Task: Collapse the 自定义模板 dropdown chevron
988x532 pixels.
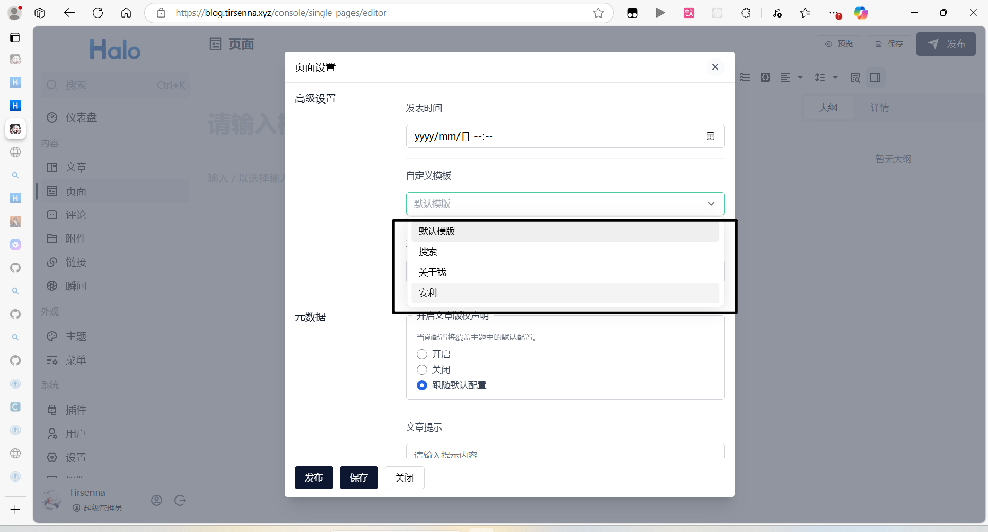Action: (x=711, y=204)
